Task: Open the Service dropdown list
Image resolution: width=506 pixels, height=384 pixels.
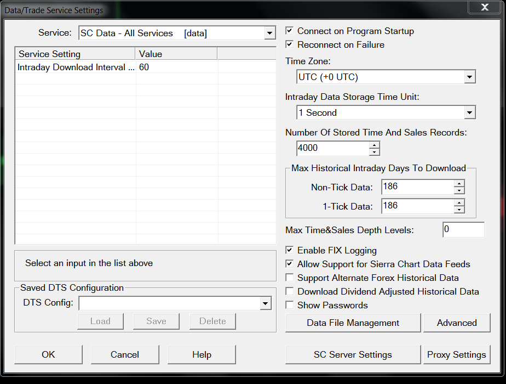Action: click(269, 33)
